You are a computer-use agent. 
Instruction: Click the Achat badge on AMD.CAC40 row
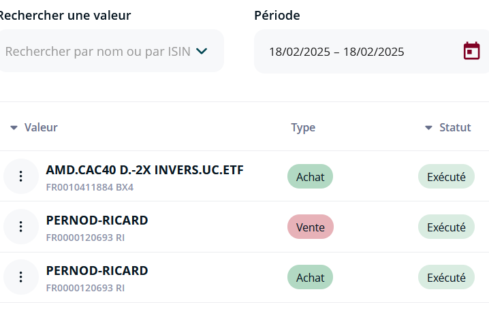pos(311,176)
